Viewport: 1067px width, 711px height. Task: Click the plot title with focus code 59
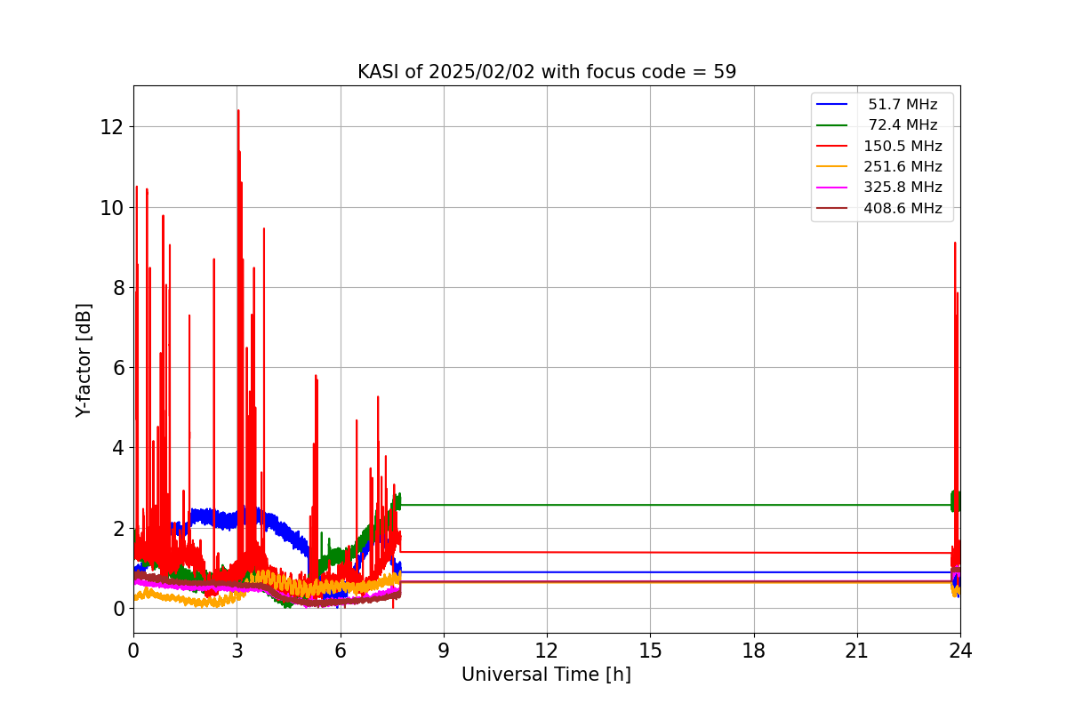(547, 72)
